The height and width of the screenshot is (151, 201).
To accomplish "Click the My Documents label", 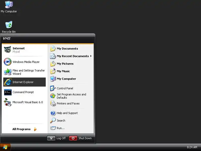I will click(x=67, y=49).
